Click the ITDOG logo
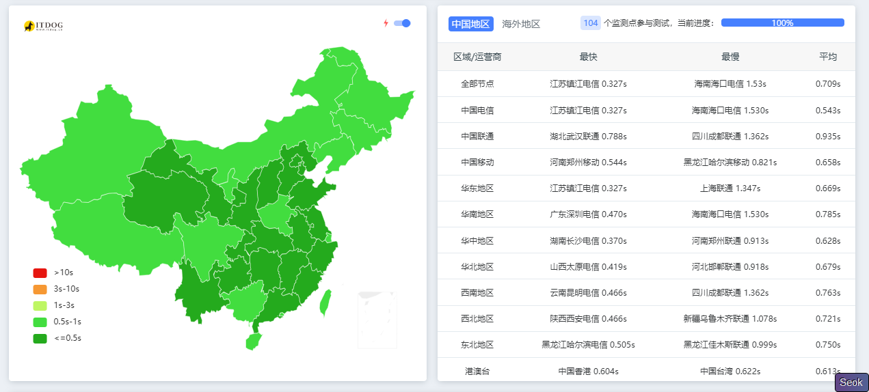869x392 pixels. [43, 26]
